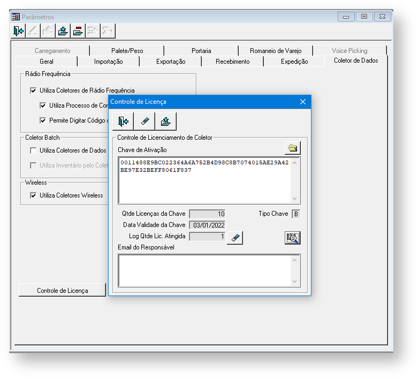Toggle Utiliza Inventário pelo Coletor checkbox
The height and width of the screenshot is (379, 419).
tap(33, 165)
